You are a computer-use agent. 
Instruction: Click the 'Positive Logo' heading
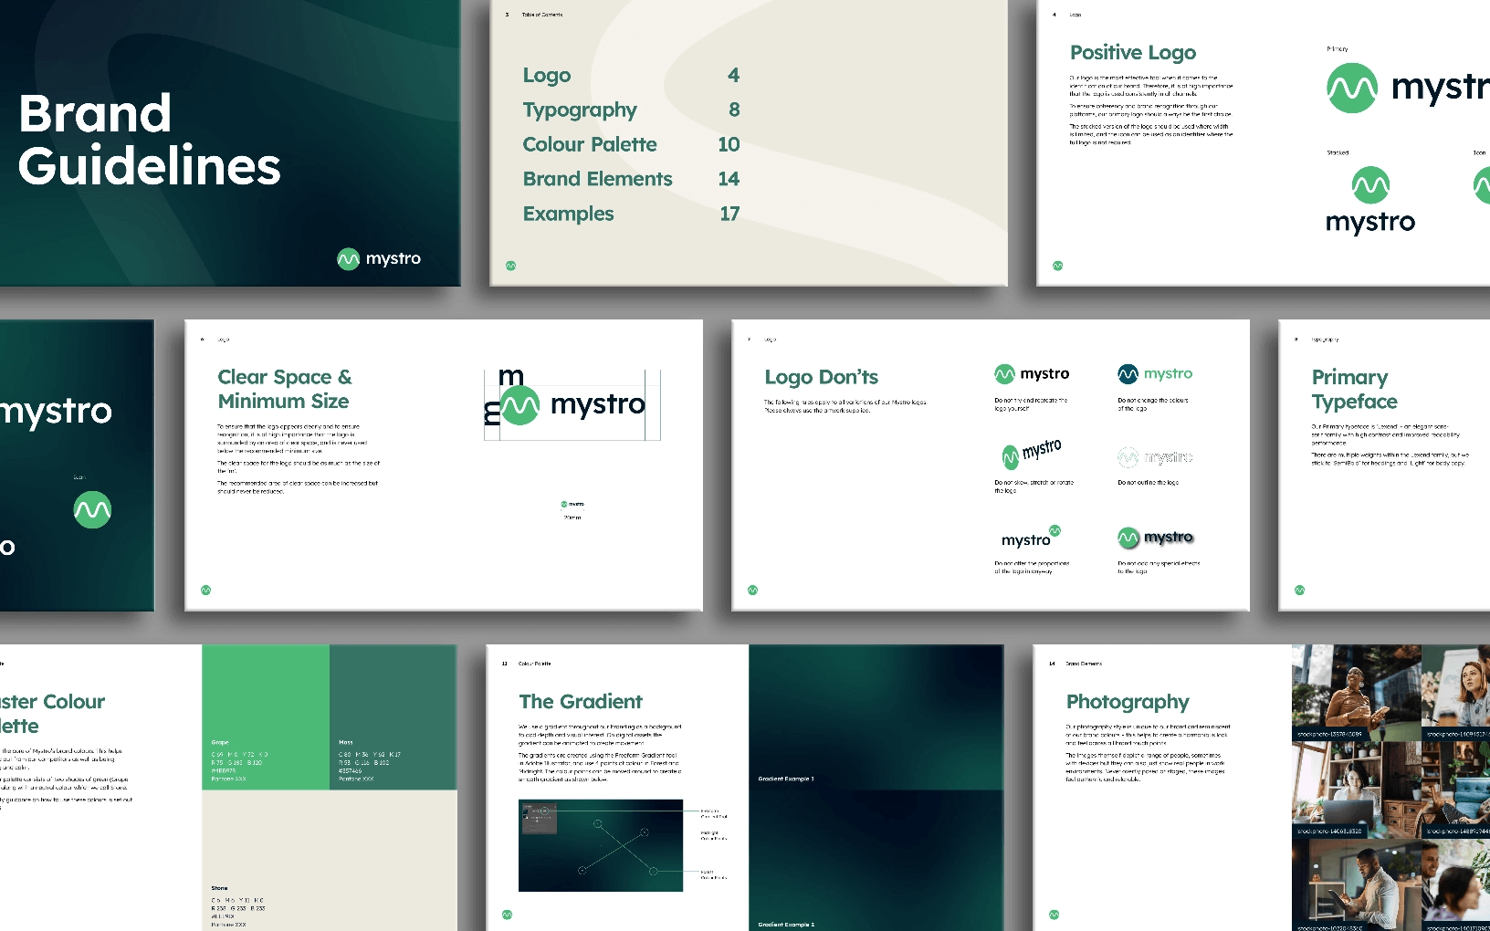[x=1133, y=52]
